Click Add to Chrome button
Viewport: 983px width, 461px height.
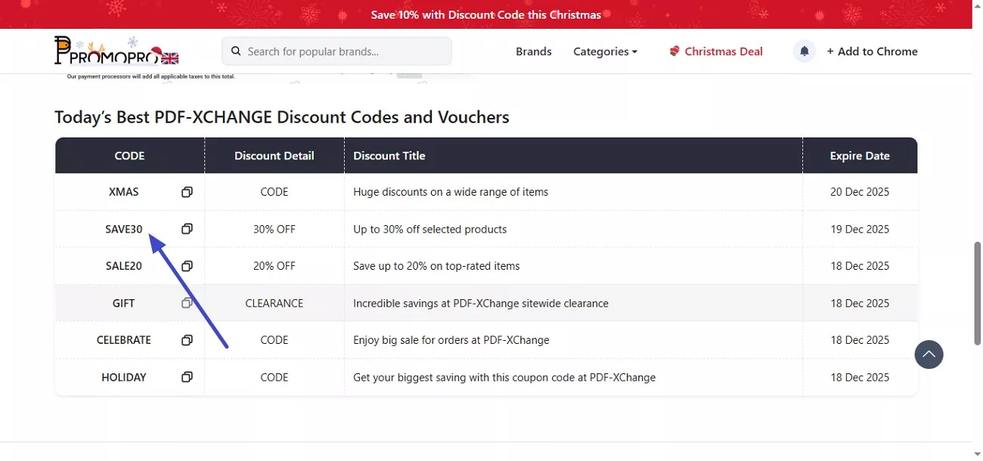click(x=872, y=51)
